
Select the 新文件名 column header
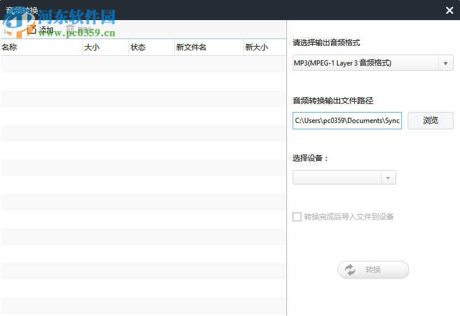(209, 47)
